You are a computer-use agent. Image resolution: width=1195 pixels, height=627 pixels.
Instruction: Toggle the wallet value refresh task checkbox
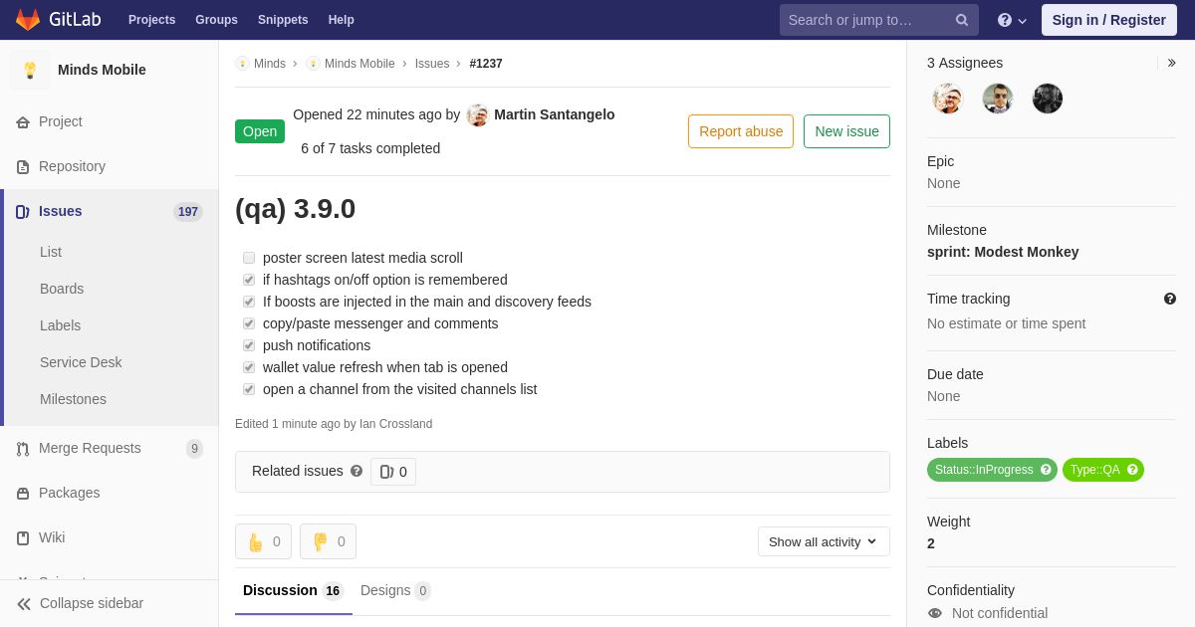click(249, 367)
